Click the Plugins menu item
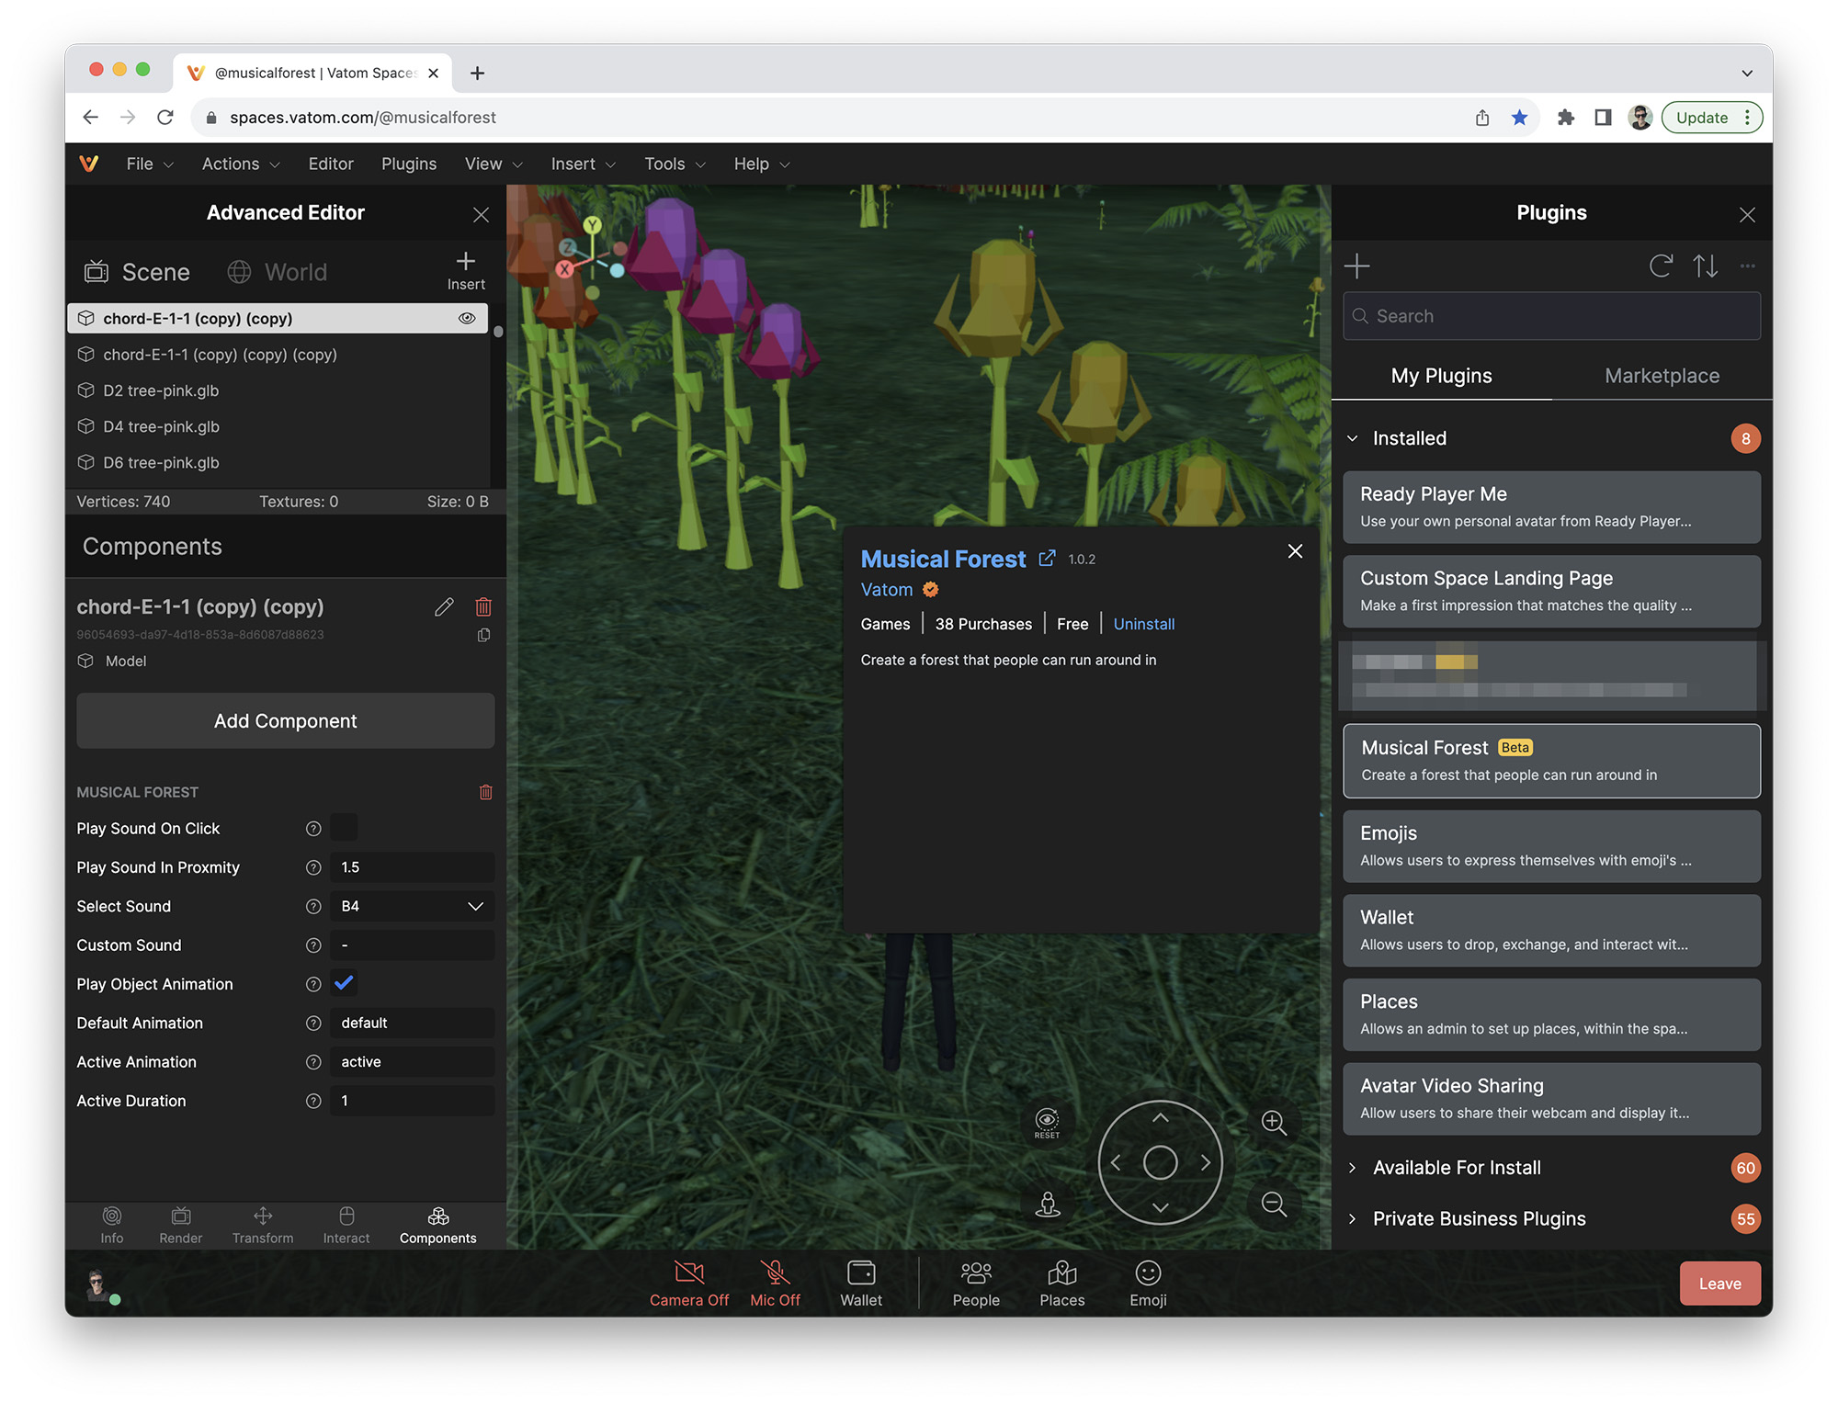Image resolution: width=1838 pixels, height=1403 pixels. (x=409, y=164)
